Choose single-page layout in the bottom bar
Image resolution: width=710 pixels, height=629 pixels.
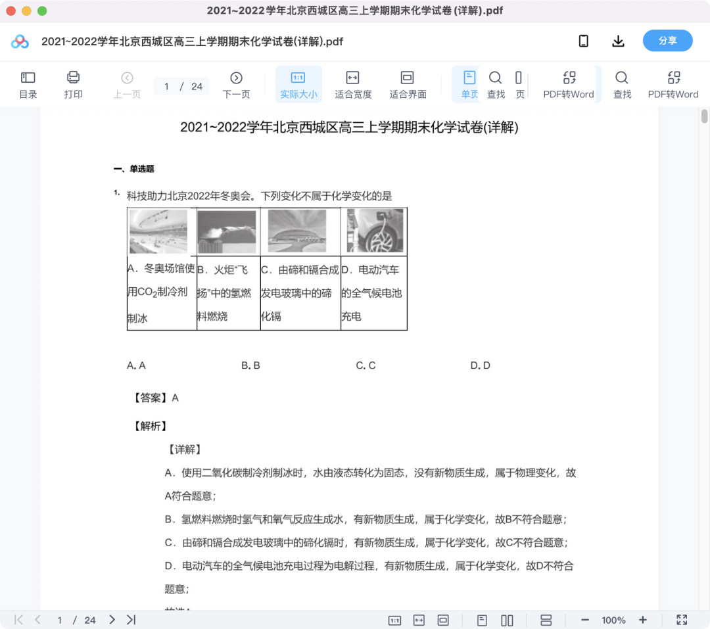point(483,620)
